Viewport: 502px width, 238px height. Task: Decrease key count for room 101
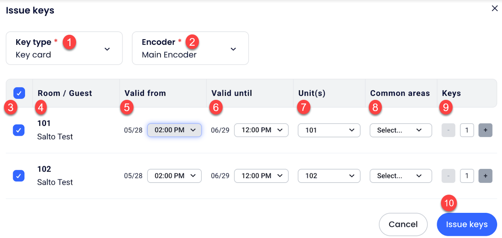(x=448, y=130)
